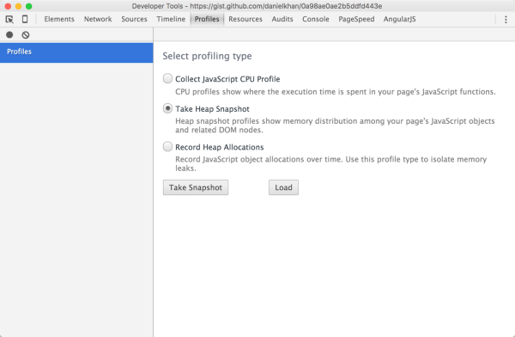515x337 pixels.
Task: Select the Record Heap Allocations radio button
Action: (167, 146)
